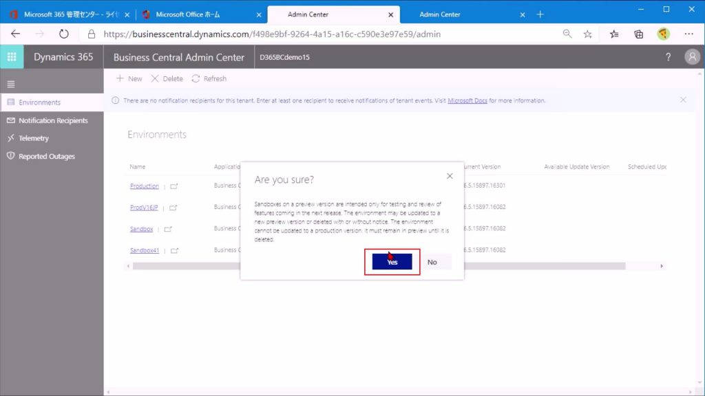Open the Sandbox41 environment link
The image size is (705, 396).
tap(145, 250)
